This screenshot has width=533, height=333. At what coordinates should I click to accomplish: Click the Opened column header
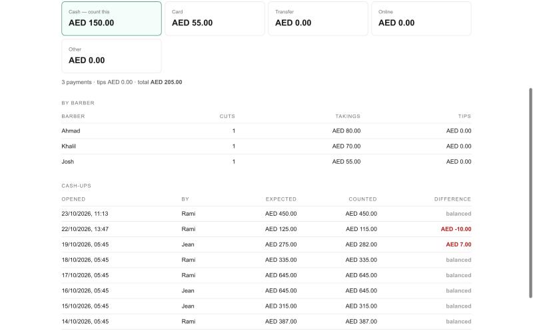(73, 199)
